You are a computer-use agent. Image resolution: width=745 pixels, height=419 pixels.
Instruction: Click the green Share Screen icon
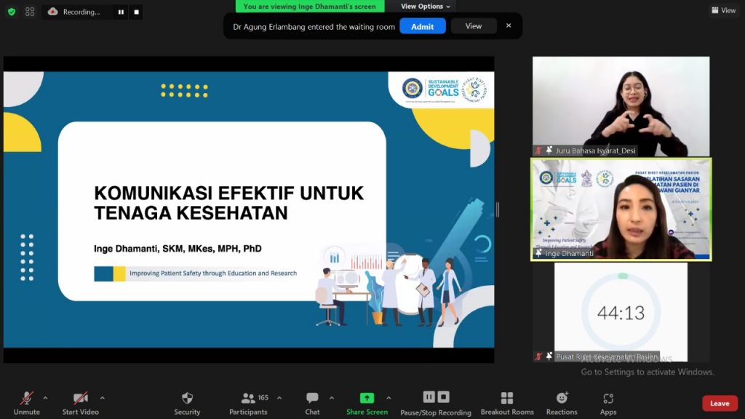[367, 398]
